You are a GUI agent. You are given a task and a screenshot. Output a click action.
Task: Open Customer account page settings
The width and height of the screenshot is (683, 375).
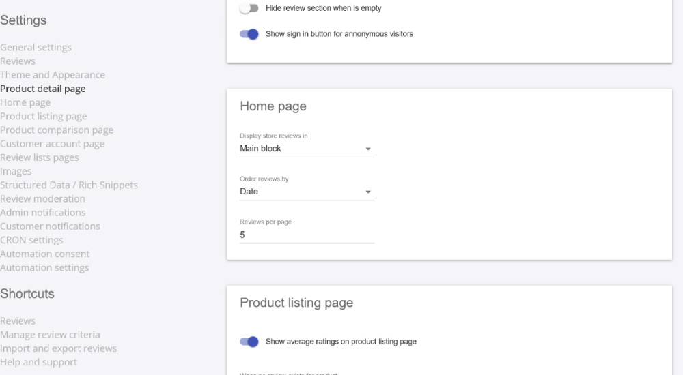click(53, 144)
